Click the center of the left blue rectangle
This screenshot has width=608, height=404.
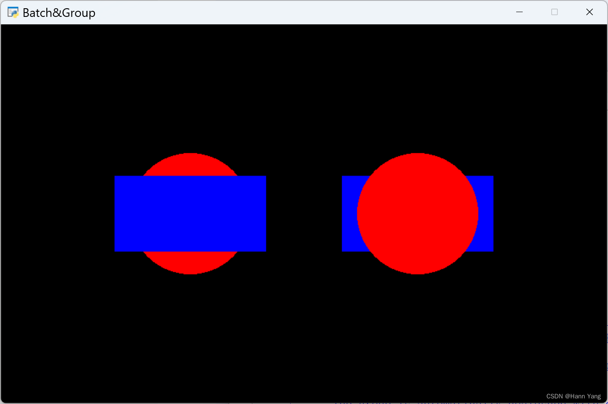pos(191,213)
